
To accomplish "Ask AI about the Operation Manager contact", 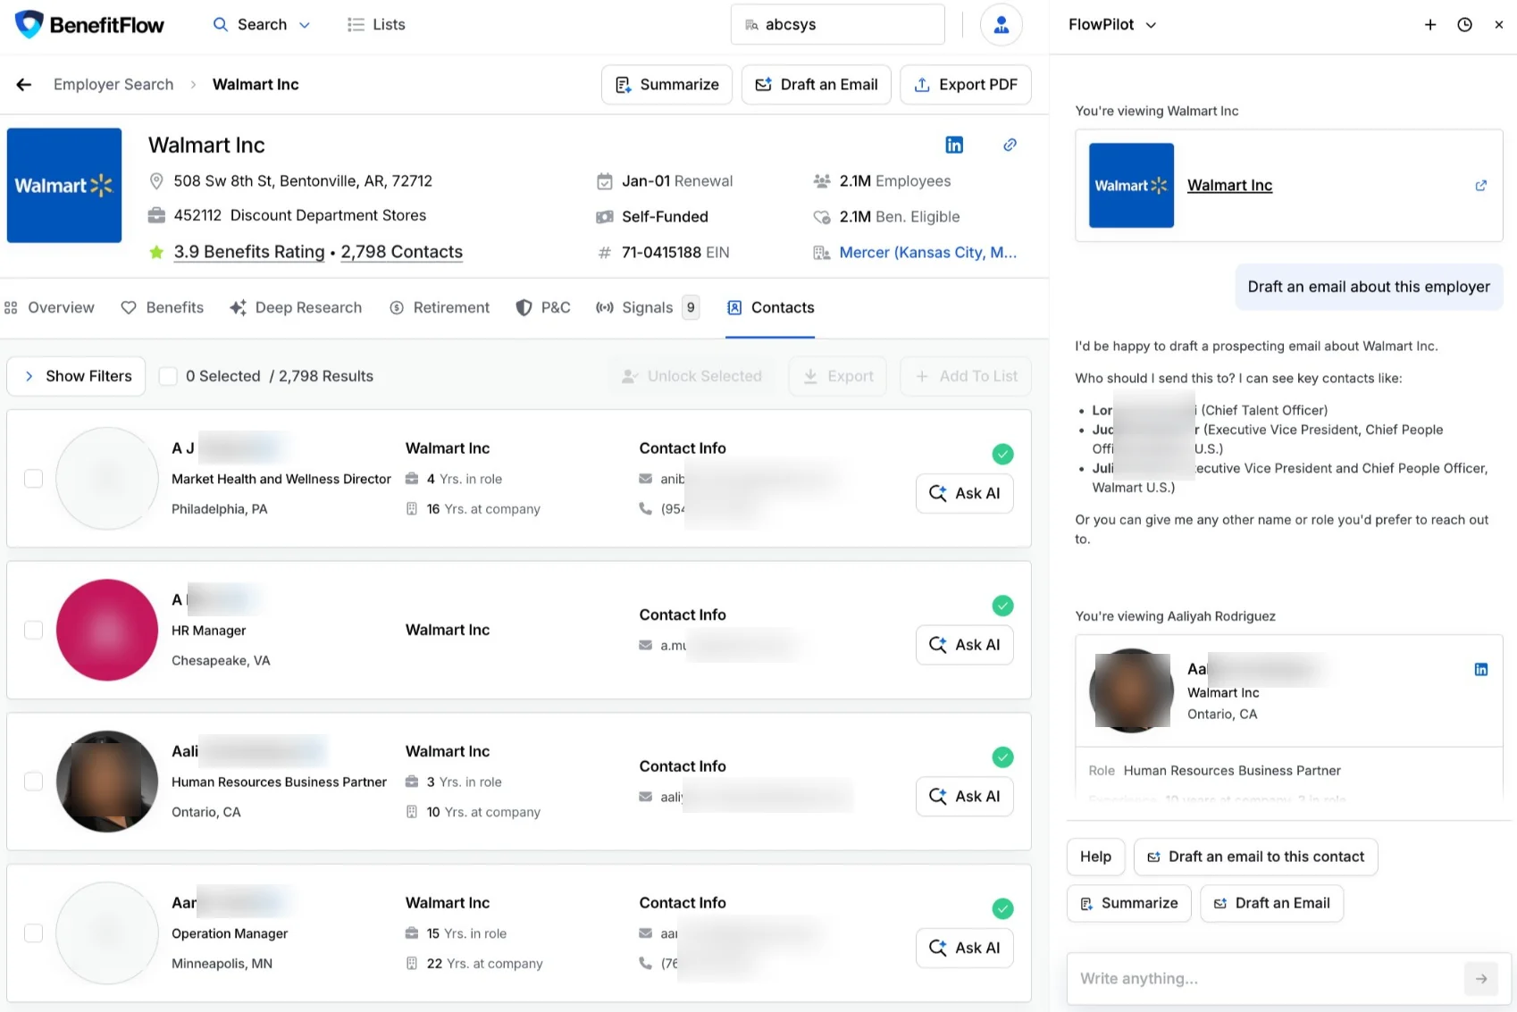I will tap(965, 948).
